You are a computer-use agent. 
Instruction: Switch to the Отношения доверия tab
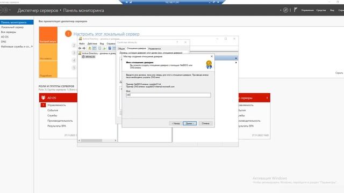click(136, 48)
